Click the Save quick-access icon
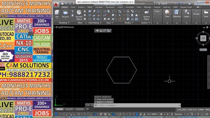210x118 pixels. 70,4
